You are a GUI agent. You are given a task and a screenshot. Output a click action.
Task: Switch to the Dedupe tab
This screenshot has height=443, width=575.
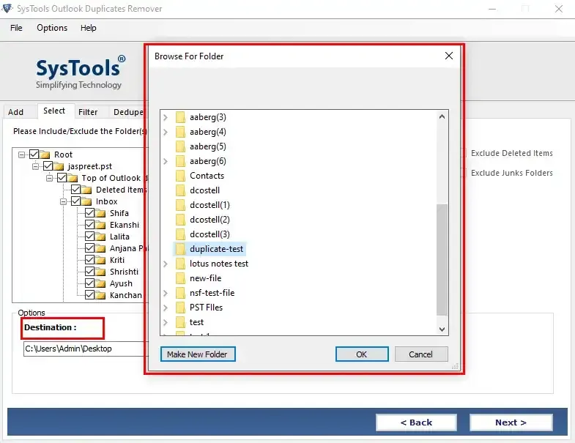[x=128, y=112]
